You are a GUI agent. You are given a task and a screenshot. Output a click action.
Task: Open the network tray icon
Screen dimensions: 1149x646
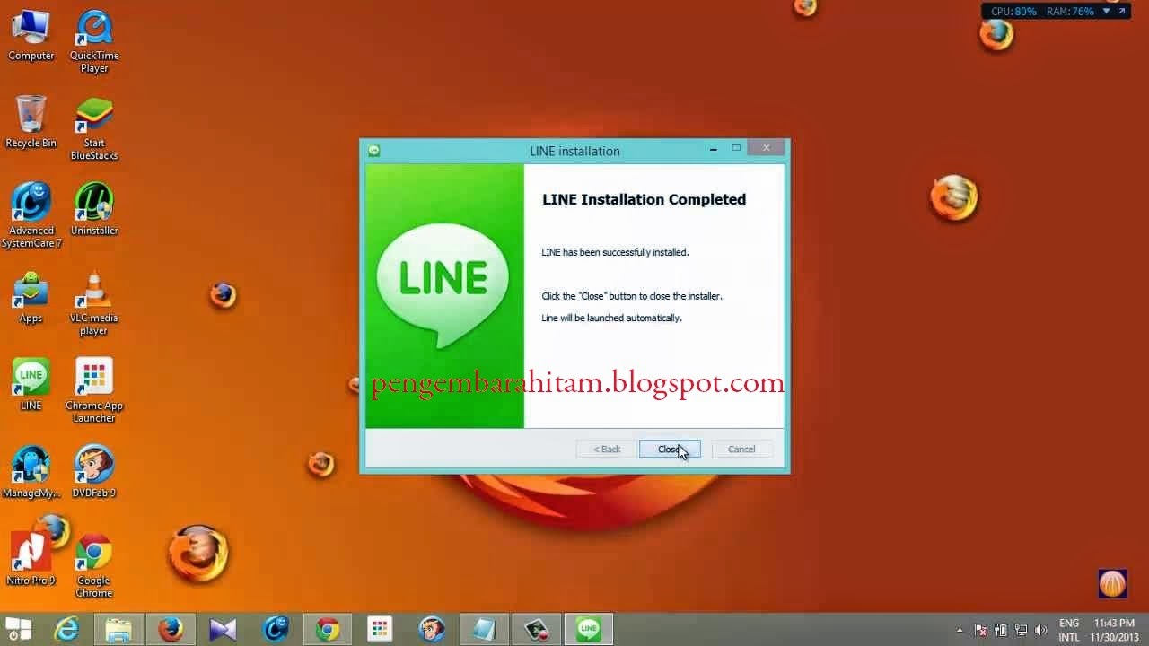1021,630
